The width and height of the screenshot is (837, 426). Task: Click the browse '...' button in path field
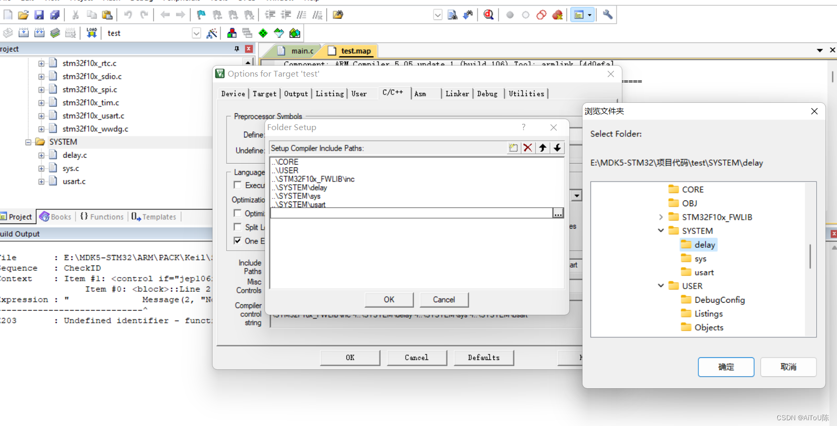click(558, 213)
